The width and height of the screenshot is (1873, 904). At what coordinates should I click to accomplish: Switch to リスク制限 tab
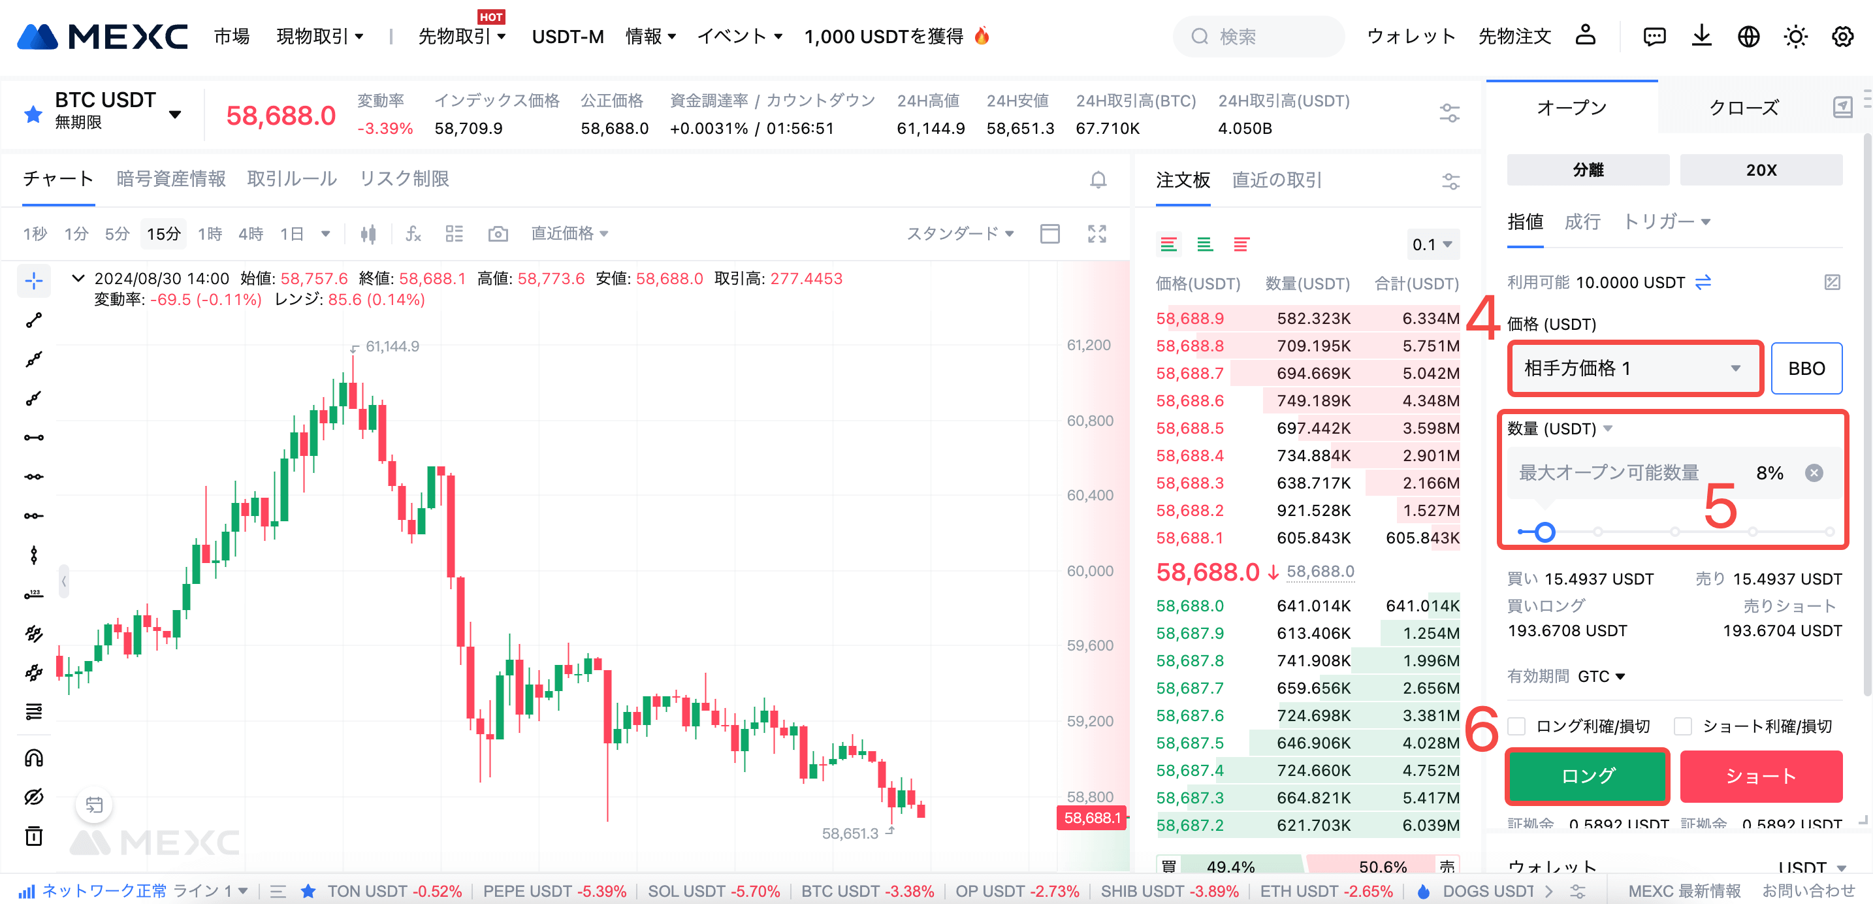pos(404,179)
